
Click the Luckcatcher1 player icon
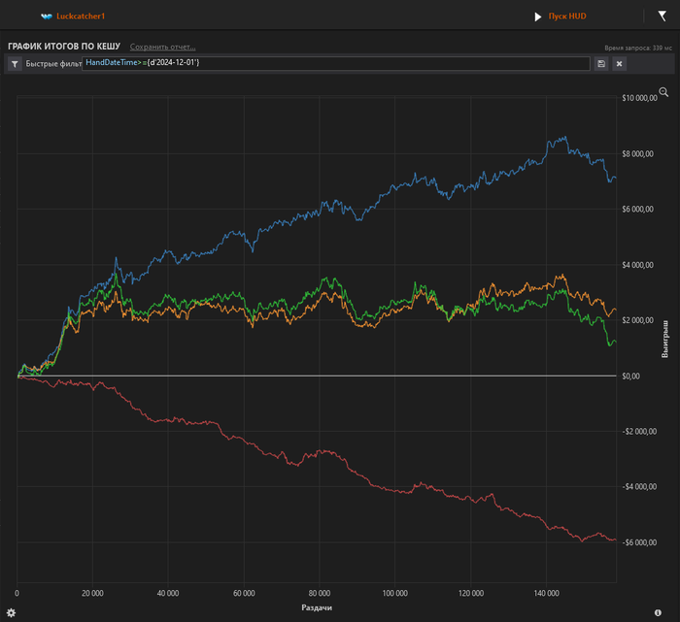tap(46, 16)
